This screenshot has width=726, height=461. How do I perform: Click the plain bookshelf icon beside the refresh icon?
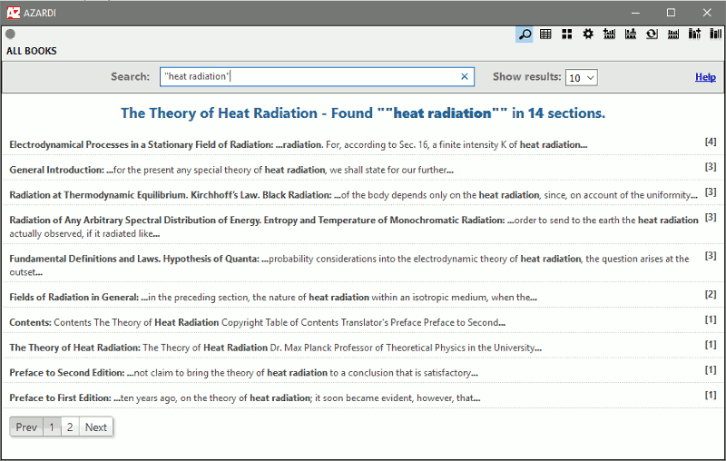(x=673, y=34)
